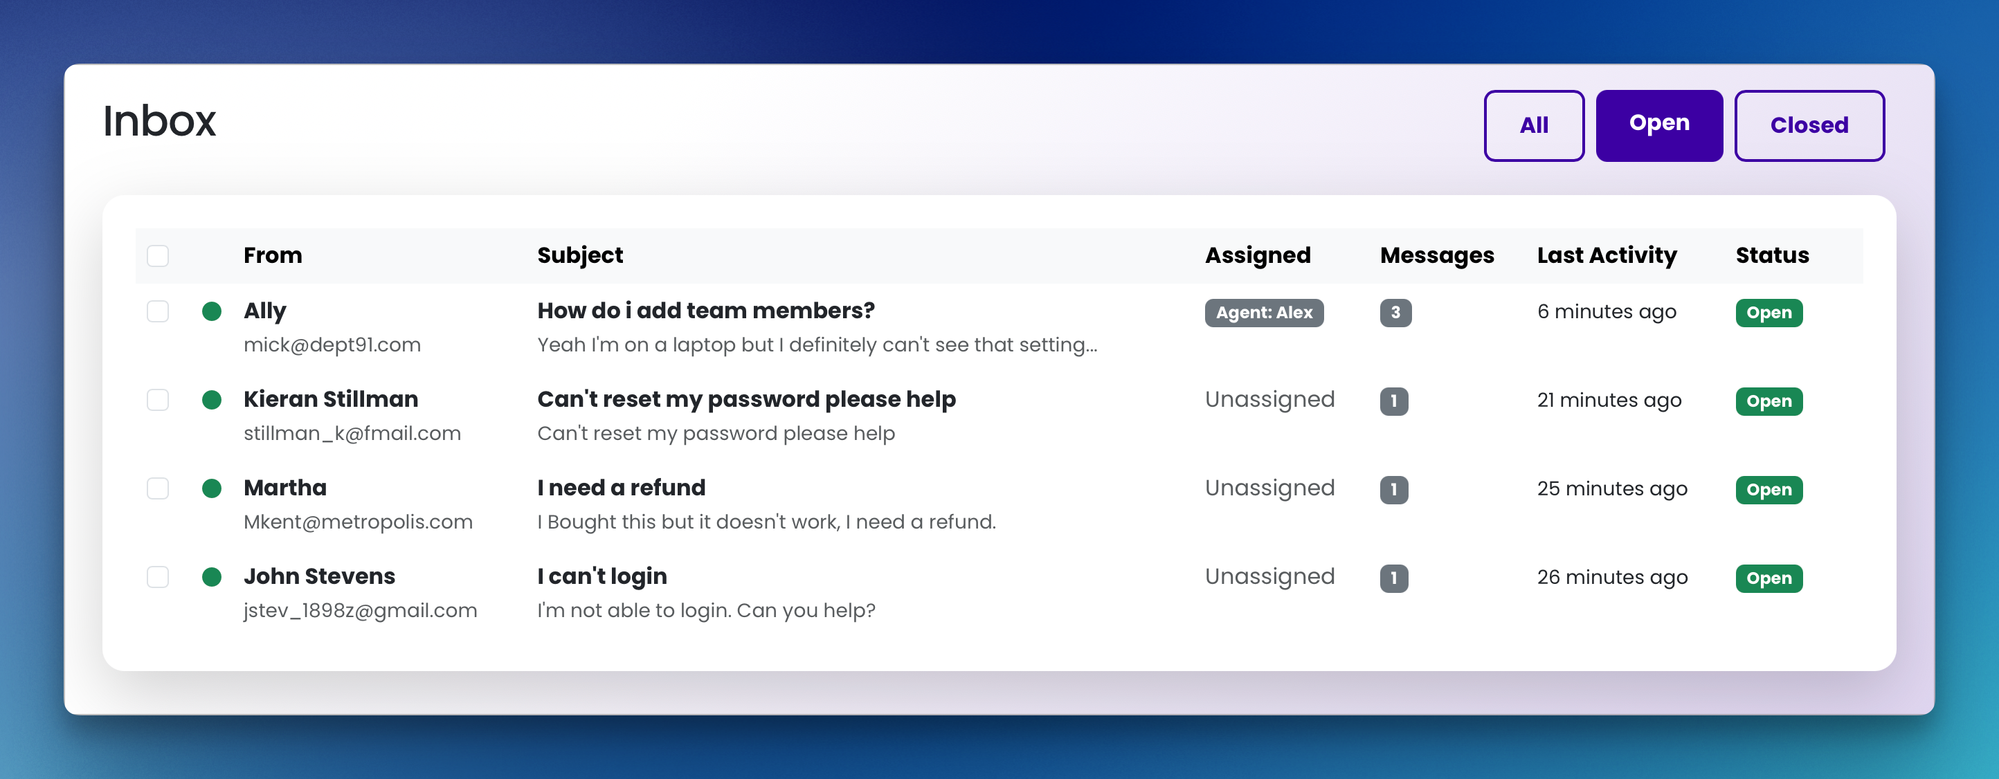This screenshot has width=1999, height=779.
Task: Click the Open status badge for Kieran Stillman
Action: 1769,401
